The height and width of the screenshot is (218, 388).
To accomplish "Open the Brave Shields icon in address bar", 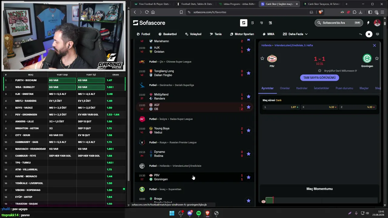I will tap(321, 12).
